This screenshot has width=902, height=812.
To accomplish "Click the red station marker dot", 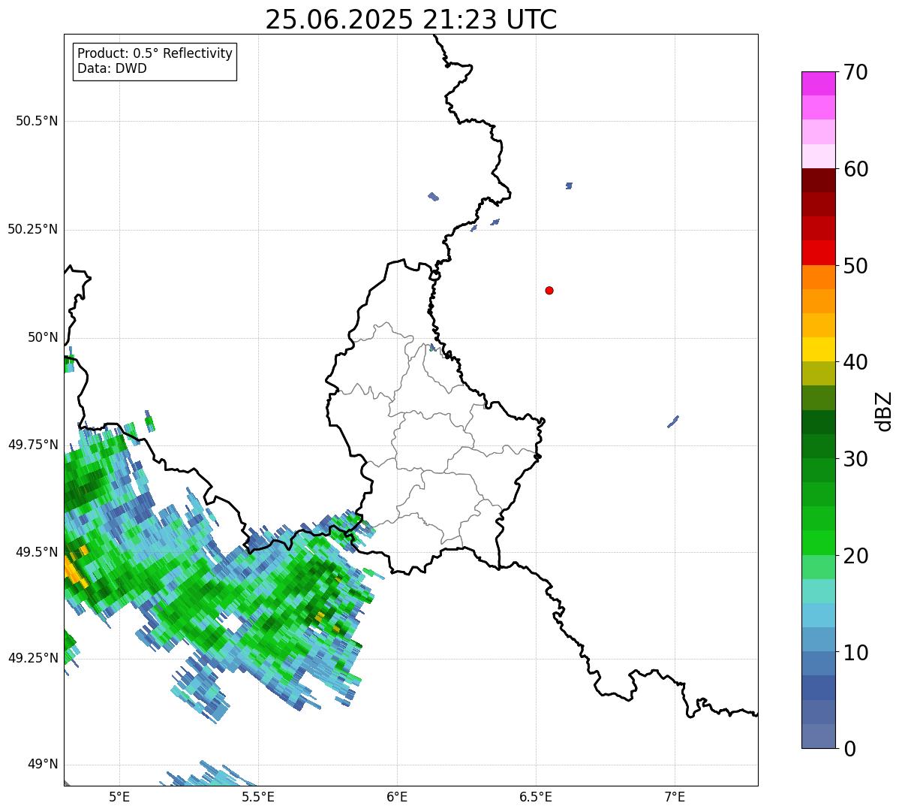I will pyautogui.click(x=549, y=290).
